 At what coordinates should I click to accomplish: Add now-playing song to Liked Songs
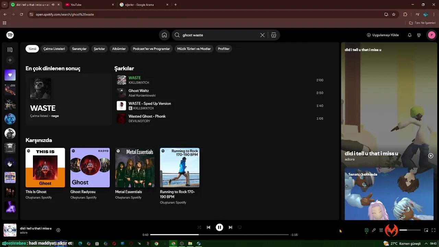point(58,230)
